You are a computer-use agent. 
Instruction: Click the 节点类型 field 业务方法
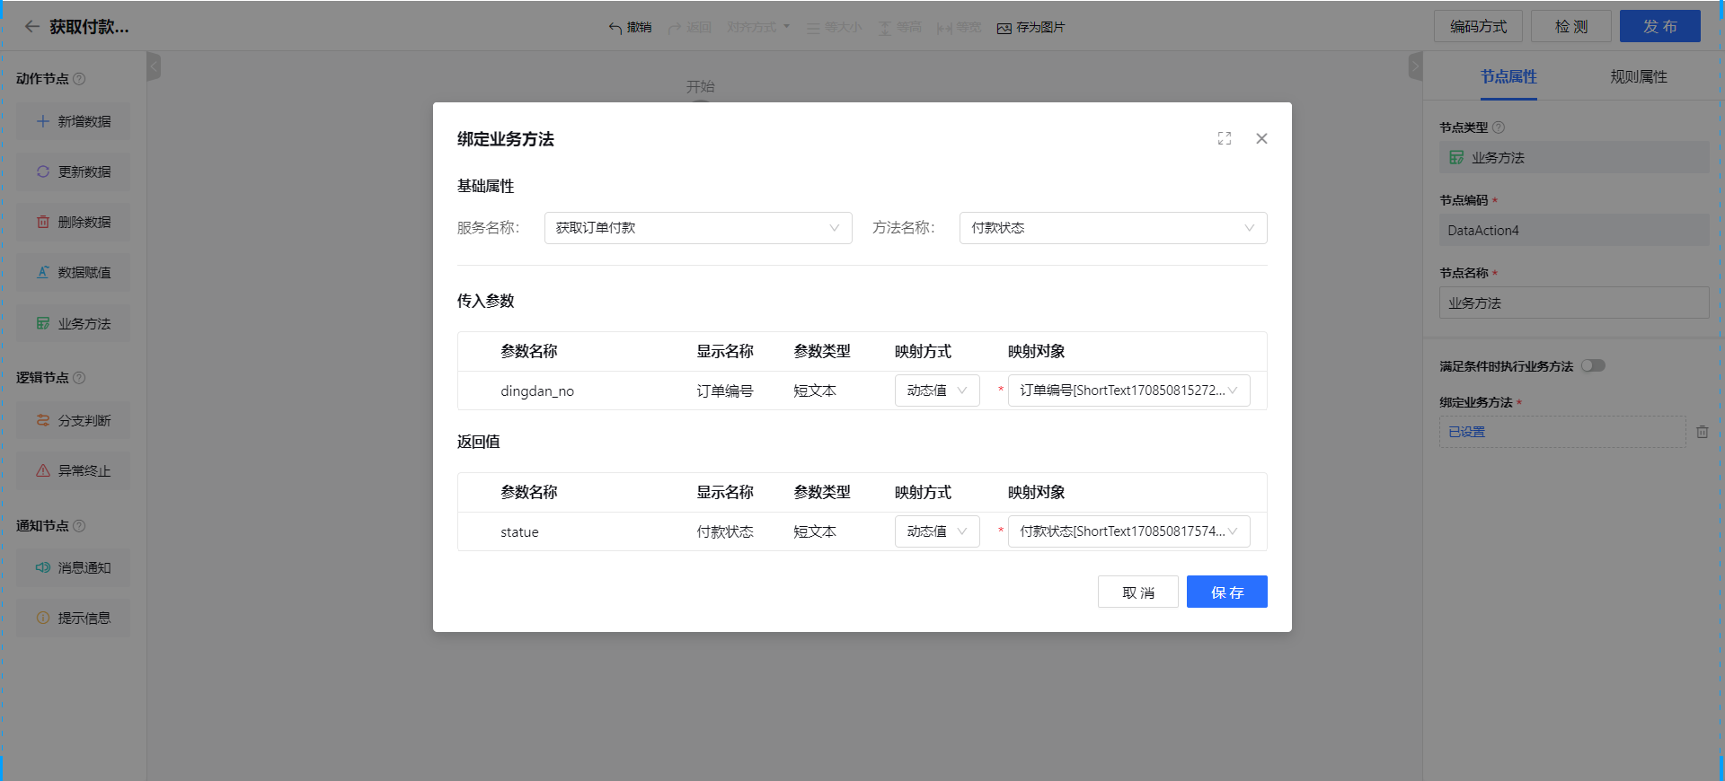tap(1574, 157)
